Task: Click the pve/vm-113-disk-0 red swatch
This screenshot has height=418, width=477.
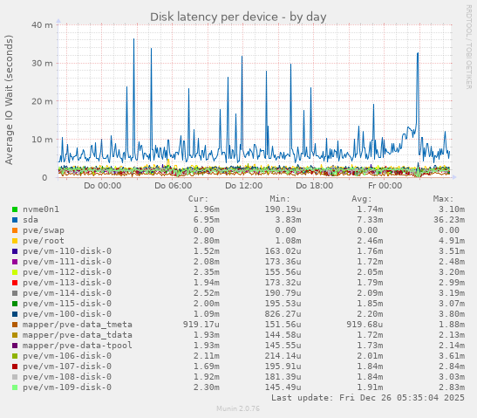Action: [15, 283]
